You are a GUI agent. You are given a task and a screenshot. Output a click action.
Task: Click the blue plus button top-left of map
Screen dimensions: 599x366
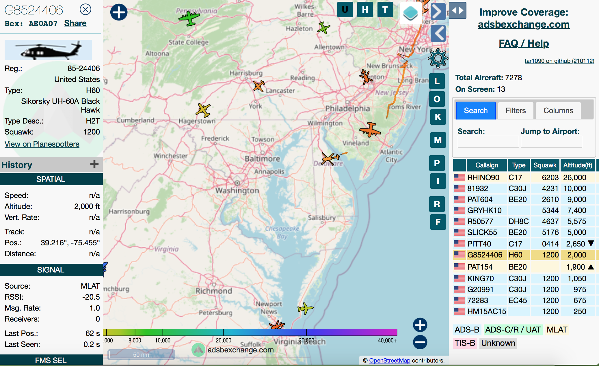119,12
